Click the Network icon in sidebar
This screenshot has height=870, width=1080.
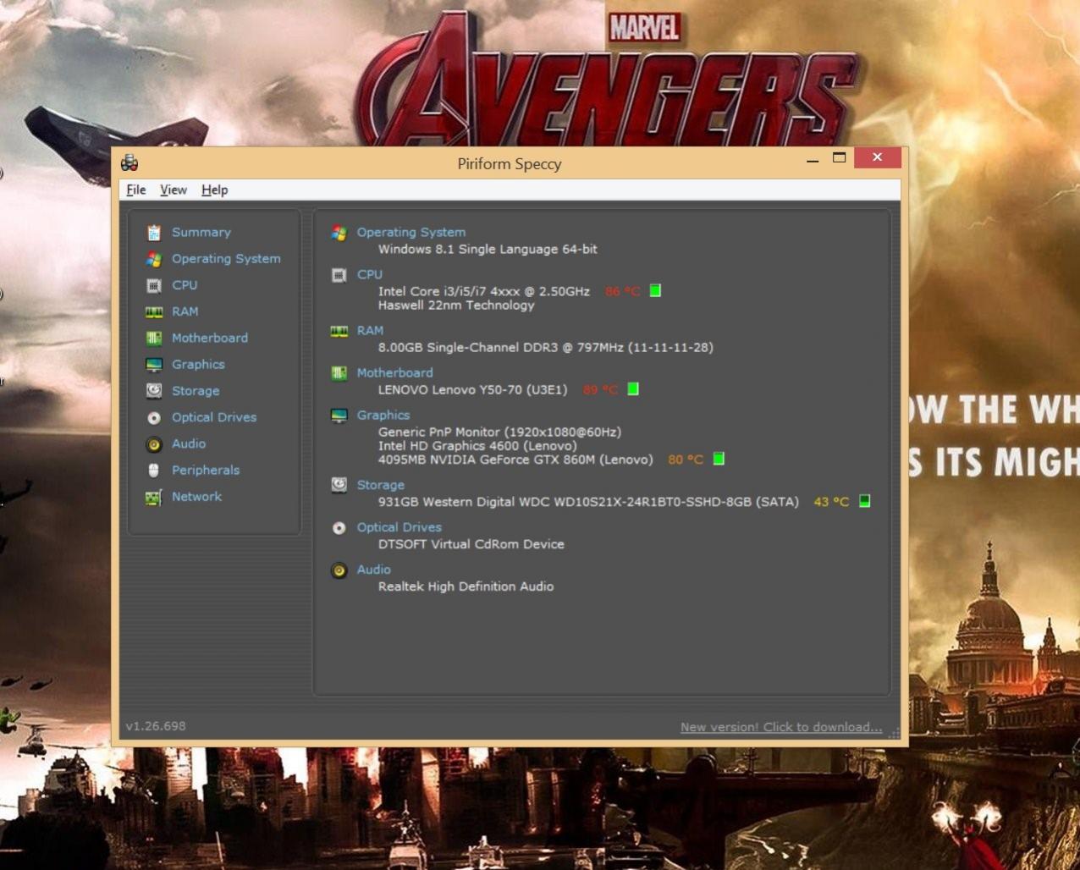(153, 498)
